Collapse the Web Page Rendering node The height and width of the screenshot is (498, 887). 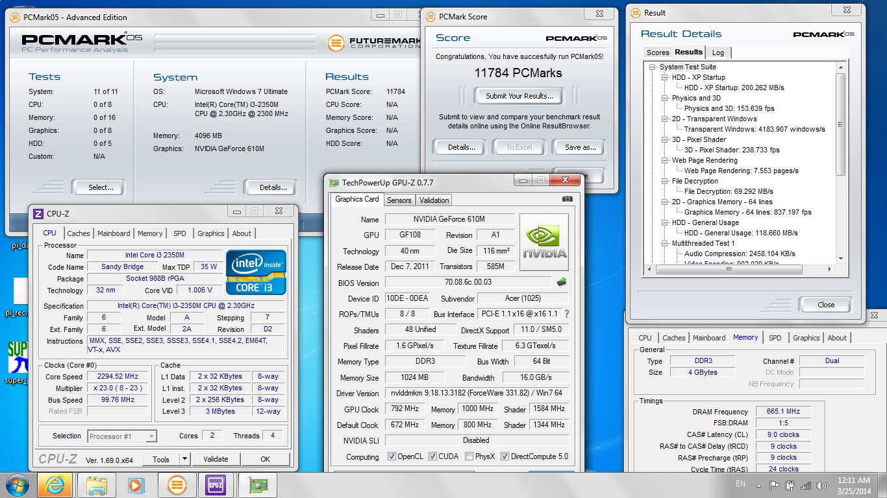tap(665, 160)
